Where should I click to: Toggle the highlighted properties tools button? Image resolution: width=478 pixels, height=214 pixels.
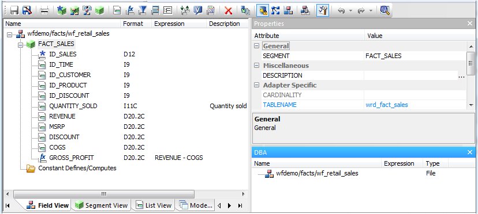click(x=323, y=10)
